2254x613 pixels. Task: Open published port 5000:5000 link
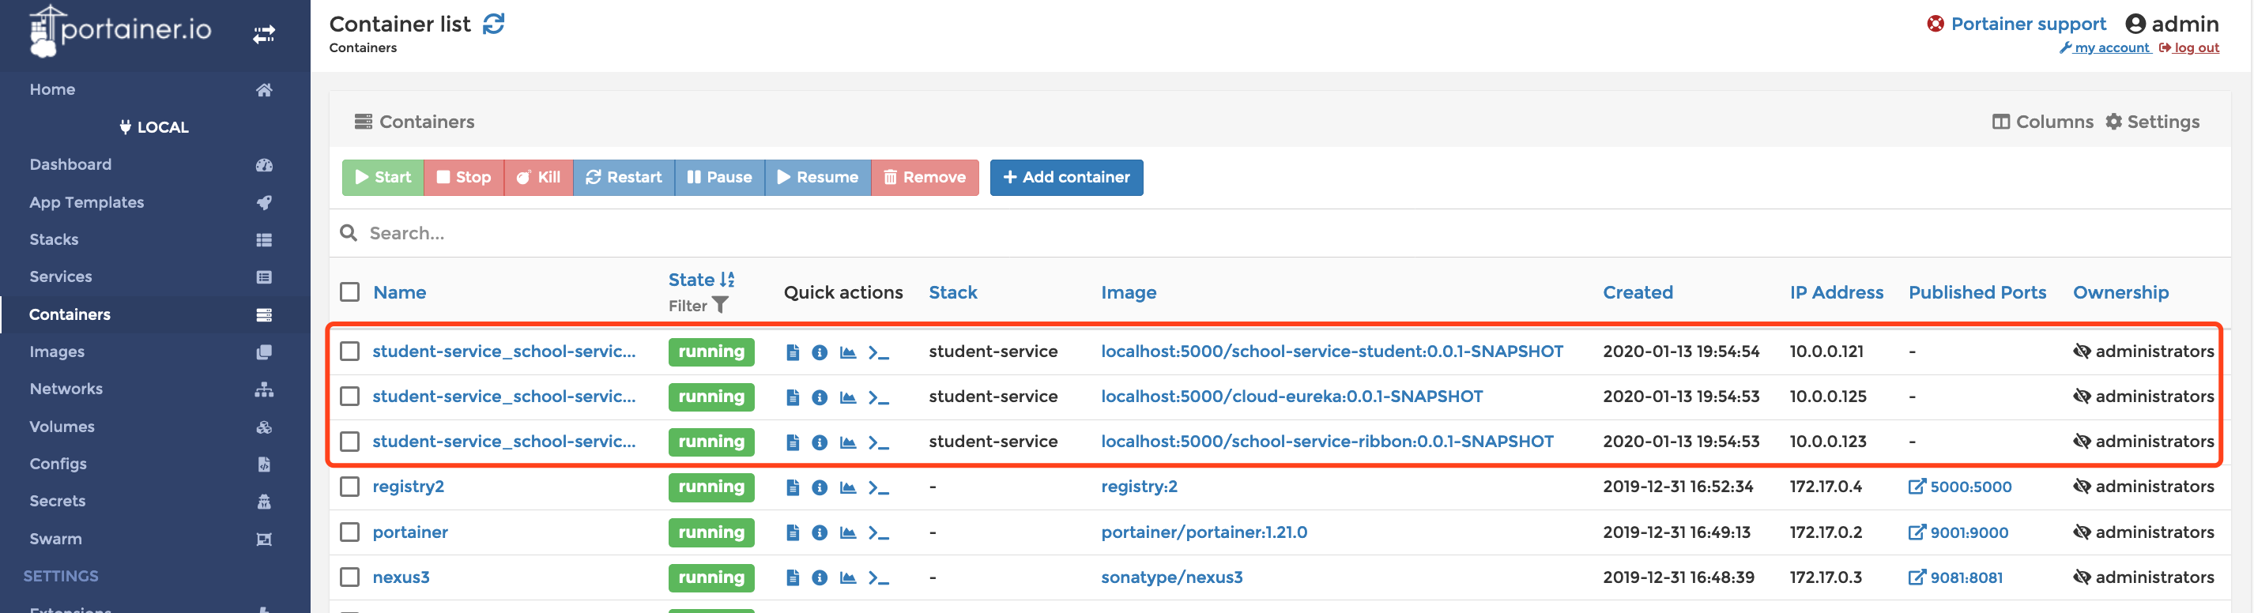pos(1960,487)
